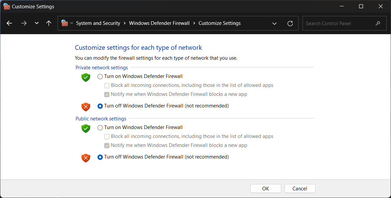Click the Private network settings heading
Image resolution: width=391 pixels, height=198 pixels.
pos(102,68)
